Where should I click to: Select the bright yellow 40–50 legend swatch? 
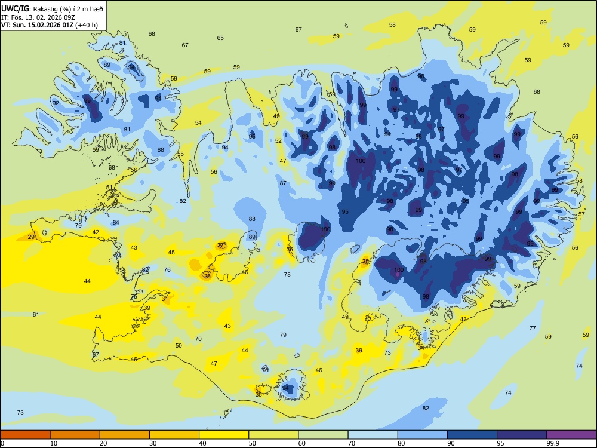pos(224,435)
